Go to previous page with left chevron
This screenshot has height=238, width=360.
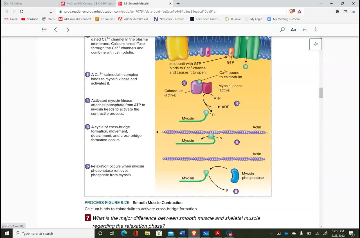coord(55,29)
